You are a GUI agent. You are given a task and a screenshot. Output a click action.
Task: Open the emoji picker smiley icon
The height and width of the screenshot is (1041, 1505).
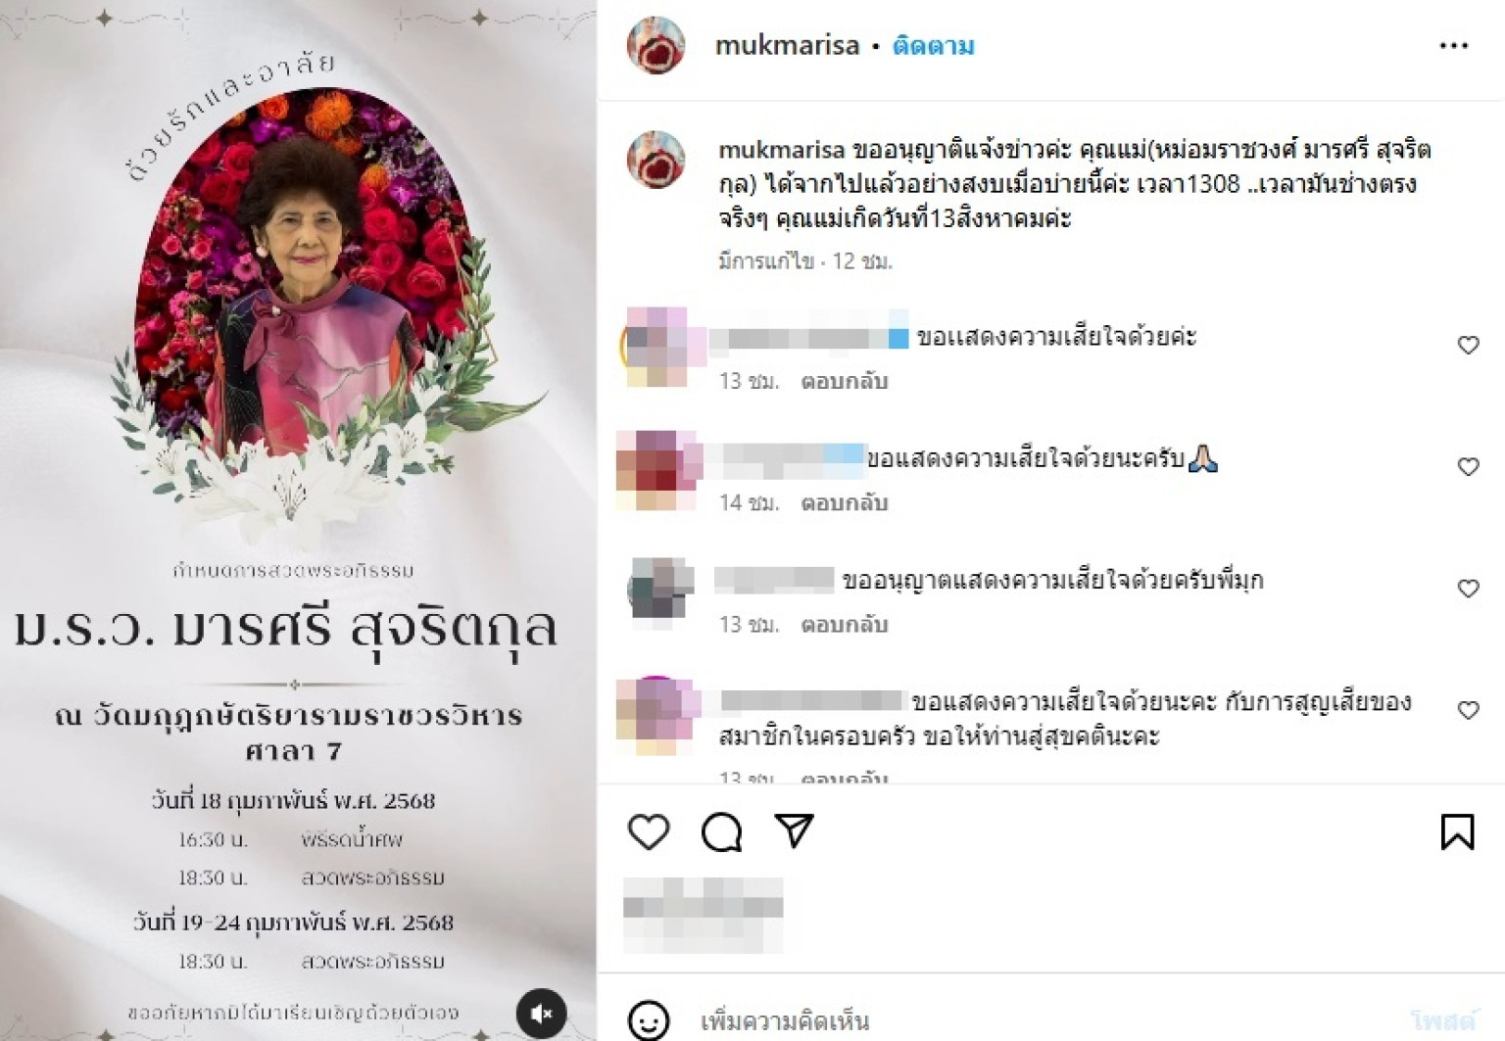pyautogui.click(x=648, y=1020)
